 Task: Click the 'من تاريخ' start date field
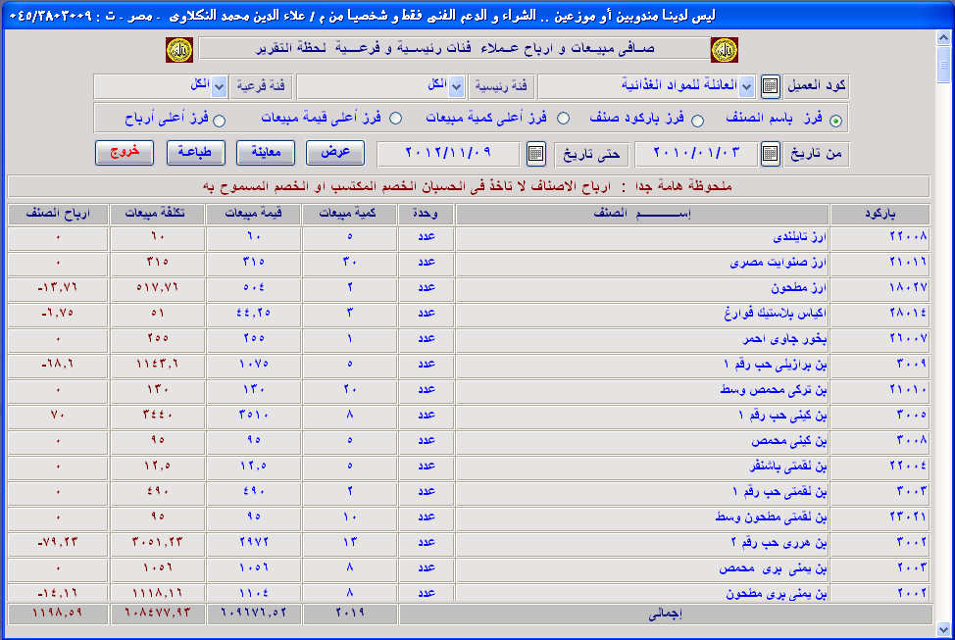coord(696,154)
